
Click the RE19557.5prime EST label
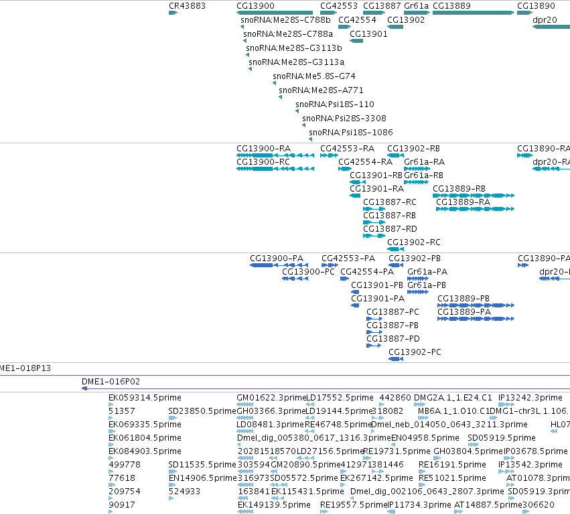pyautogui.click(x=354, y=505)
